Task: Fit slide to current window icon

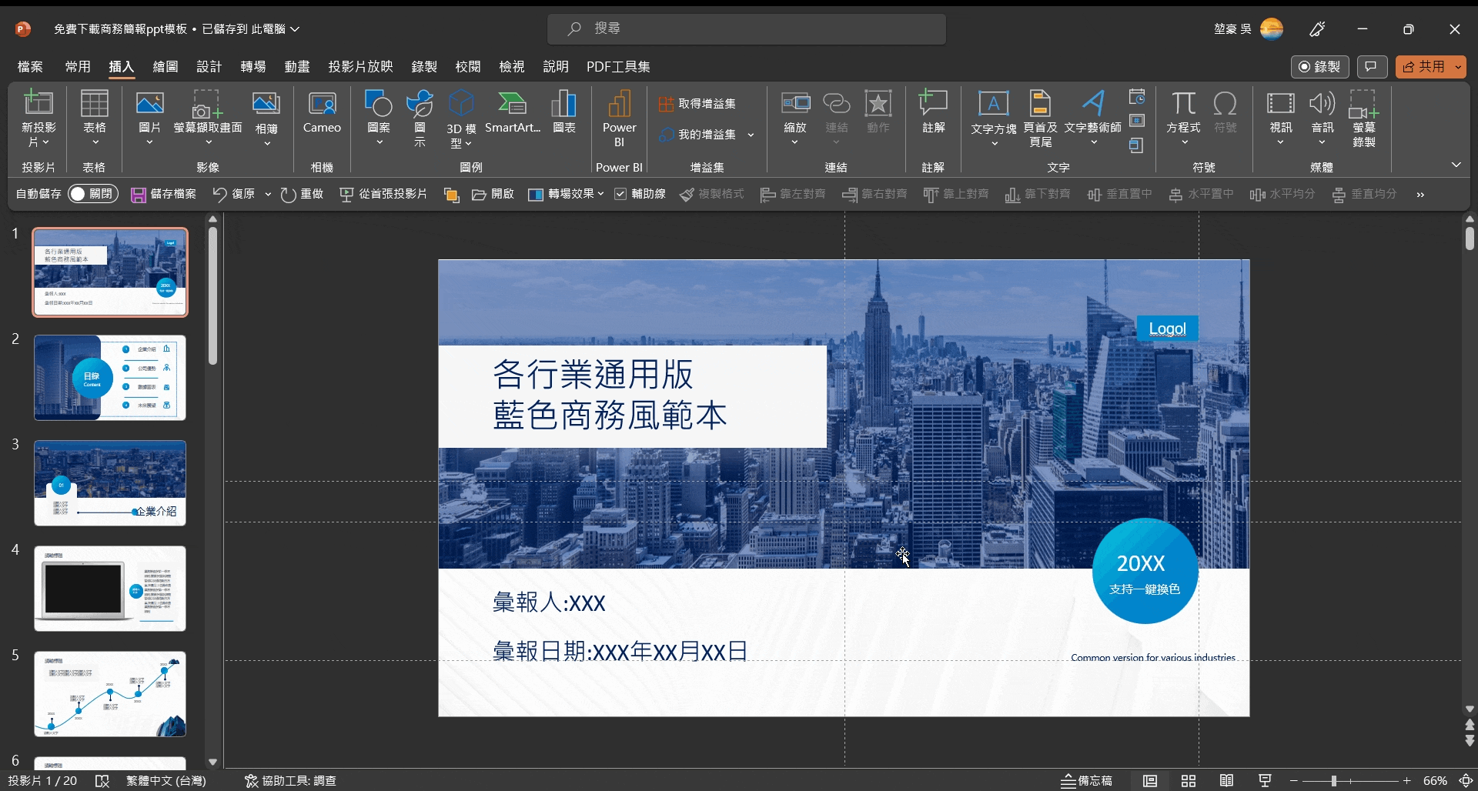Action: pos(1466,781)
